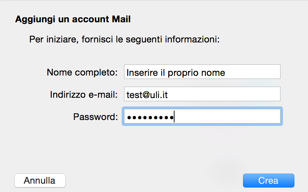Click the word "Mail" in the heading
308x192 pixels.
pos(121,19)
